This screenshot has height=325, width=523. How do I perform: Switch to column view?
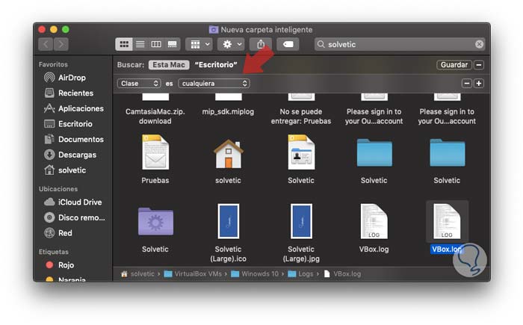156,44
